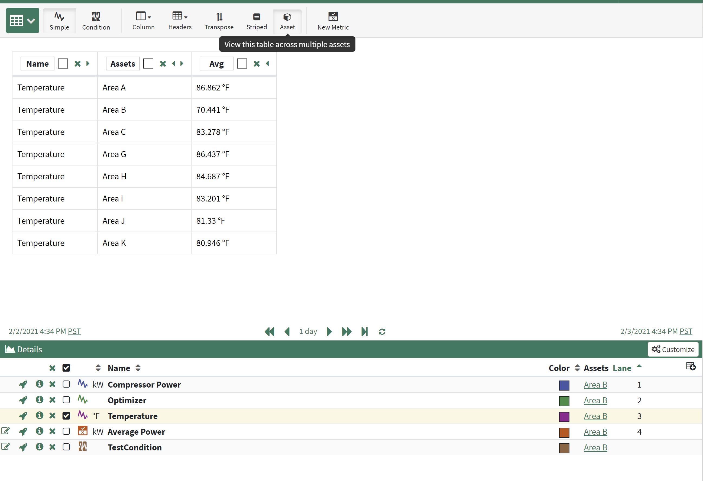Click the New Metric toolbar icon
Screen dimensions: 703x481
coord(333,21)
